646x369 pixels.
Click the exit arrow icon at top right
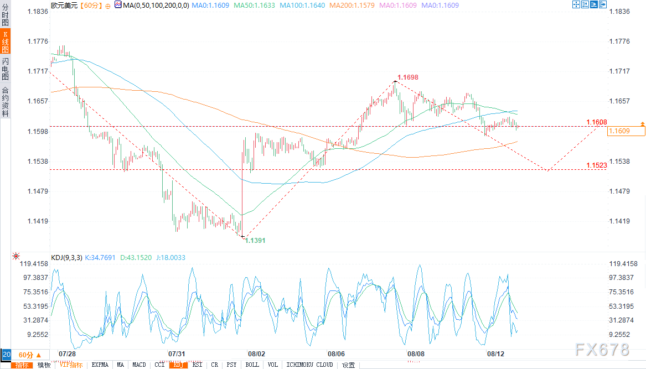pos(602,4)
